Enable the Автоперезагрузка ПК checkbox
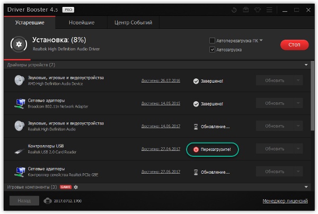This screenshot has width=318, height=214. 212,41
